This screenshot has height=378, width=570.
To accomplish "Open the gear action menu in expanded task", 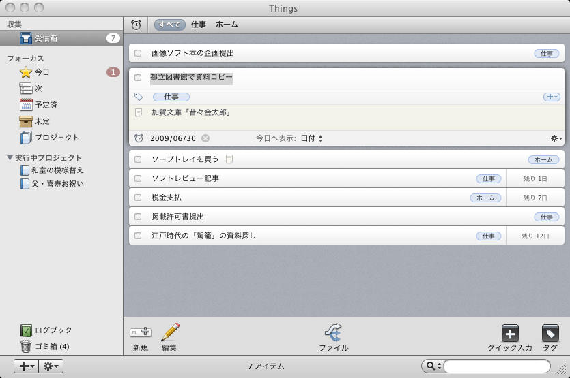I will click(x=556, y=138).
